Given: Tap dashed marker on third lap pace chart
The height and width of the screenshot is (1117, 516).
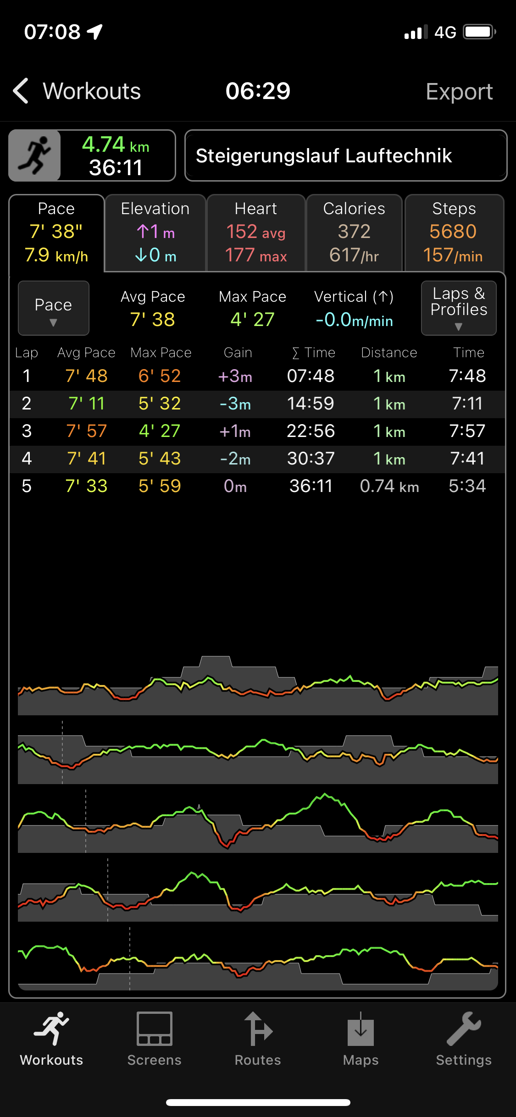Looking at the screenshot, I should coord(86,821).
